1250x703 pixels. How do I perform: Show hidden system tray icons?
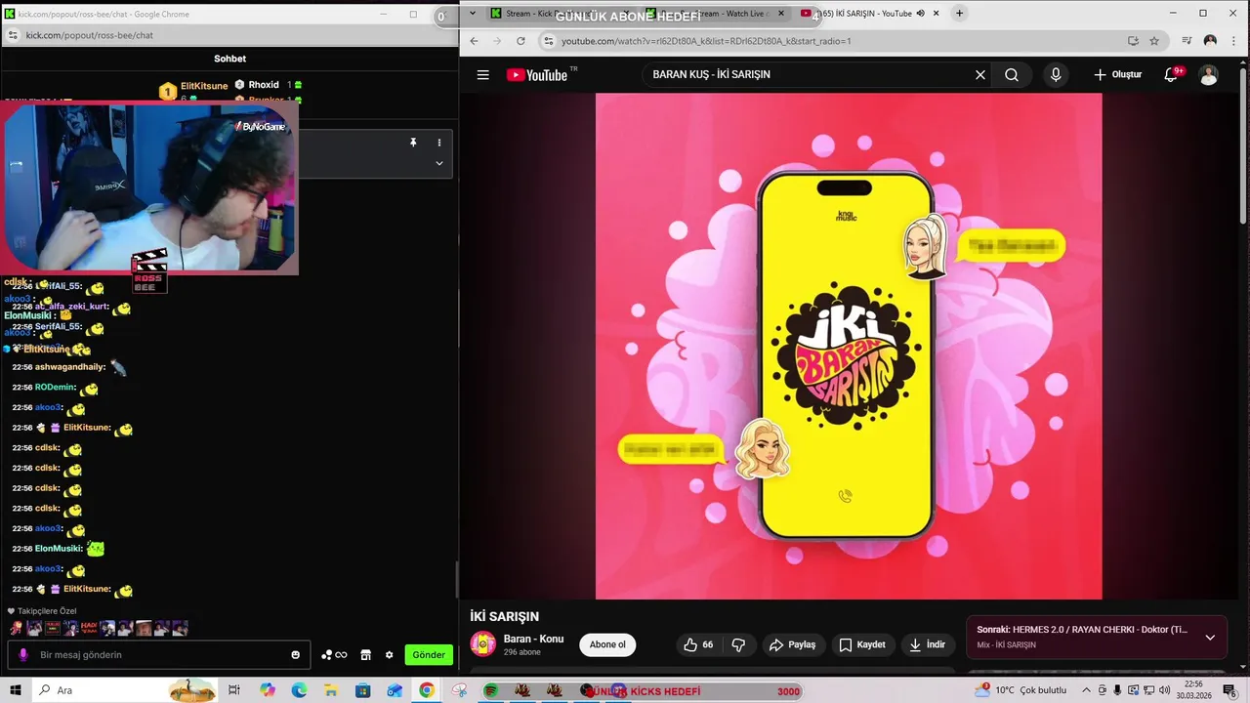(x=1086, y=690)
